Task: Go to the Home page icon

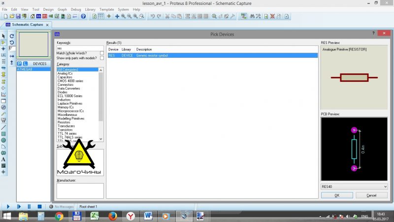Action: coord(33,16)
